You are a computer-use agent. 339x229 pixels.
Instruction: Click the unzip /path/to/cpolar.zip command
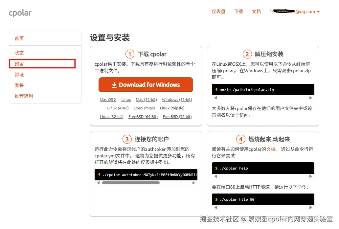coord(247,90)
